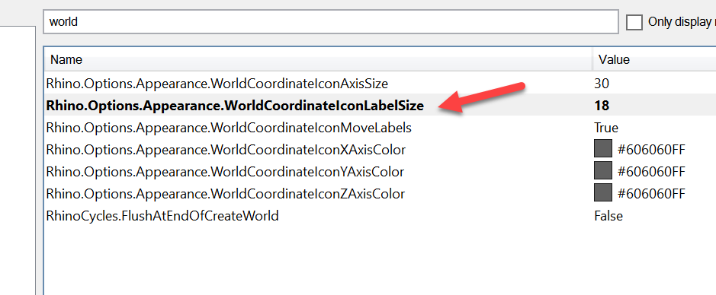Viewport: 716px width, 295px height.
Task: Click the value 30 for IconAxisSize
Action: pyautogui.click(x=602, y=84)
